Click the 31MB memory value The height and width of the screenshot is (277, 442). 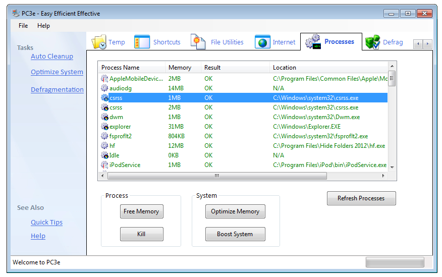coord(176,127)
